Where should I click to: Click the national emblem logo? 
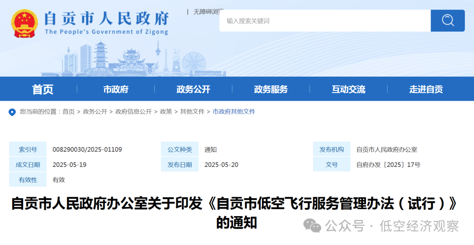pos(25,24)
